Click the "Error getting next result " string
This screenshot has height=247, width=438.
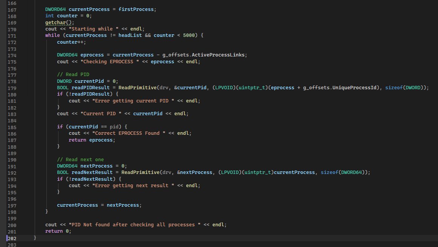coord(133,185)
